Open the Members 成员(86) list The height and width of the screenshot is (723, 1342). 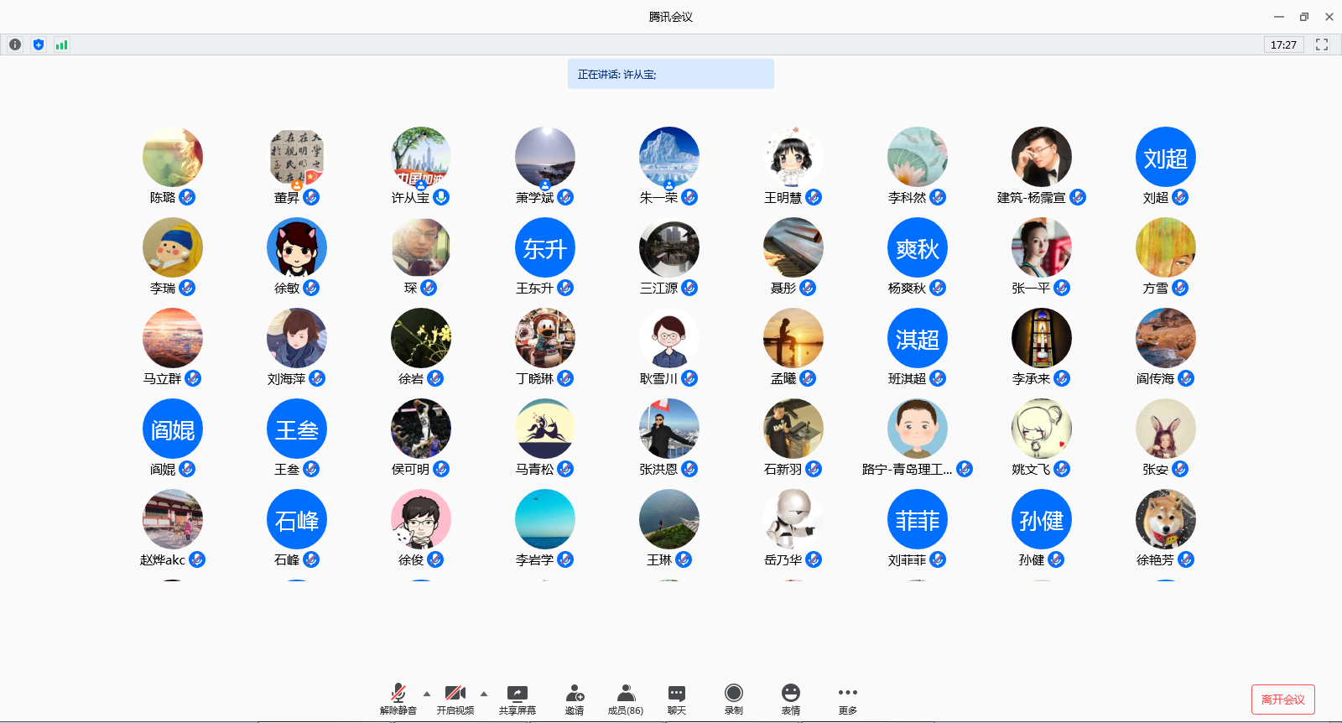coord(626,699)
